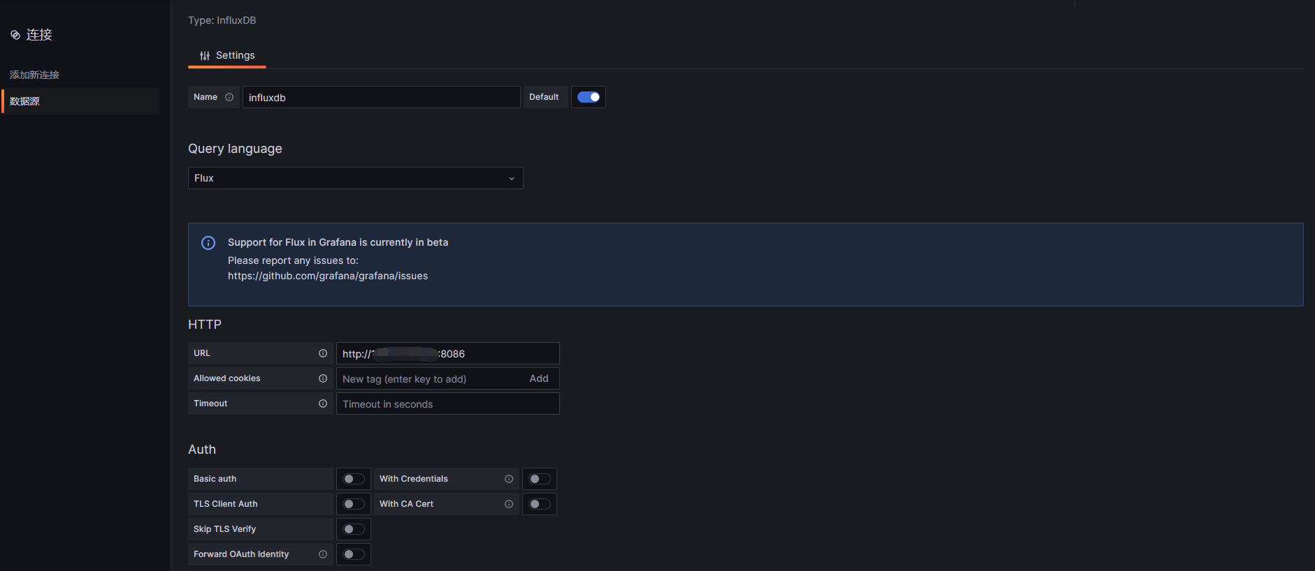Click Add button for allowed cookies
The height and width of the screenshot is (571, 1315).
point(539,378)
